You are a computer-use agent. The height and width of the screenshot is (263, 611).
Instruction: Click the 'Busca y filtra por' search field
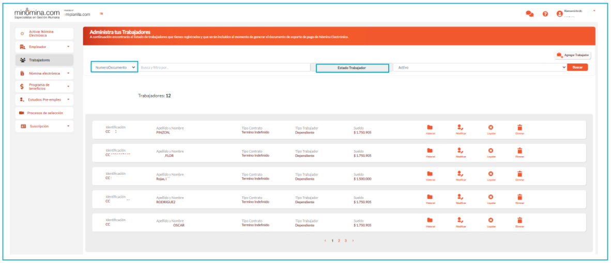222,68
